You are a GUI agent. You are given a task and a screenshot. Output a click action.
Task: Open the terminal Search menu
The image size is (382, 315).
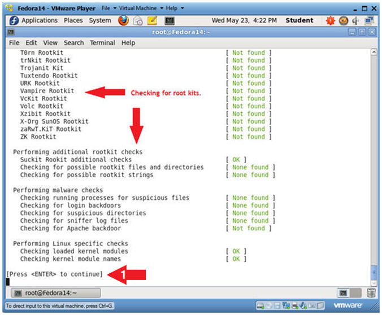point(73,43)
